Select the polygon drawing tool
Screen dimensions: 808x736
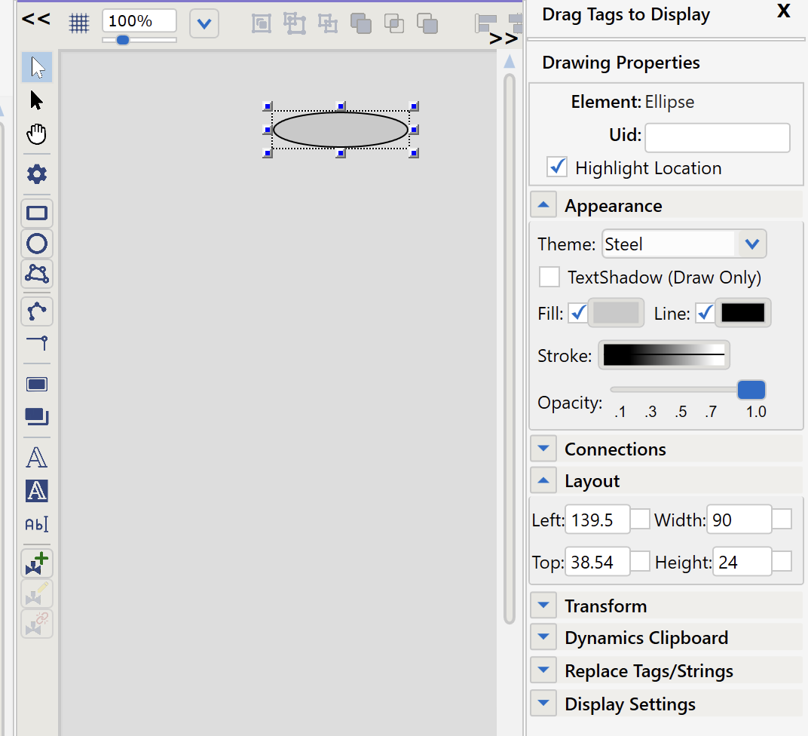coord(37,274)
